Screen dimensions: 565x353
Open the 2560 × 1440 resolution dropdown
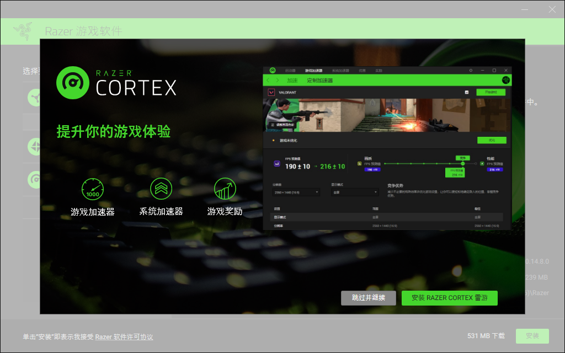tap(296, 192)
